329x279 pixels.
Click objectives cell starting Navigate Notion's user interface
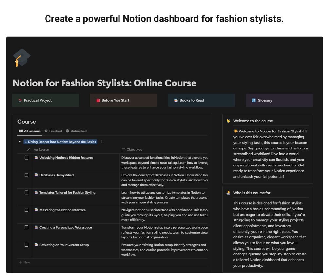click(163, 215)
